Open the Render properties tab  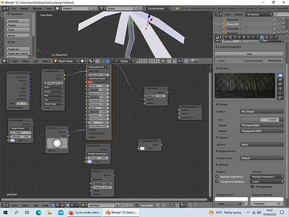(x=226, y=37)
